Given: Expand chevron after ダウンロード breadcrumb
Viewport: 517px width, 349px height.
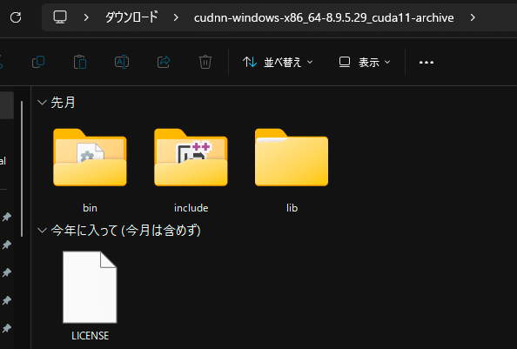Looking at the screenshot, I should click(176, 17).
